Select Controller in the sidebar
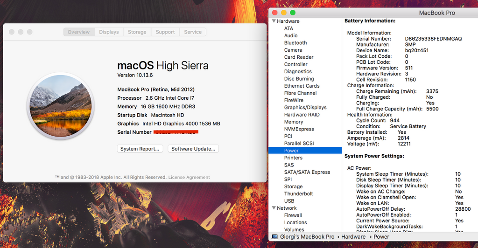The height and width of the screenshot is (248, 478). point(295,64)
